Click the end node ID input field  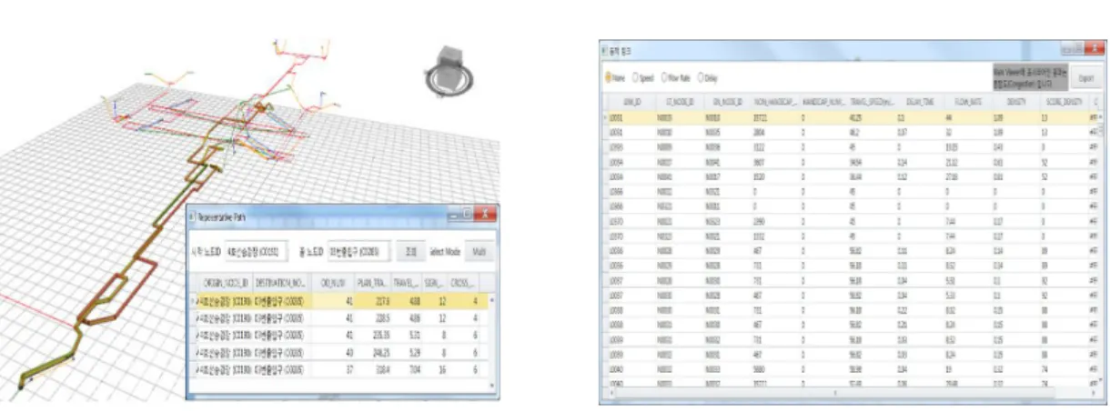coord(358,251)
